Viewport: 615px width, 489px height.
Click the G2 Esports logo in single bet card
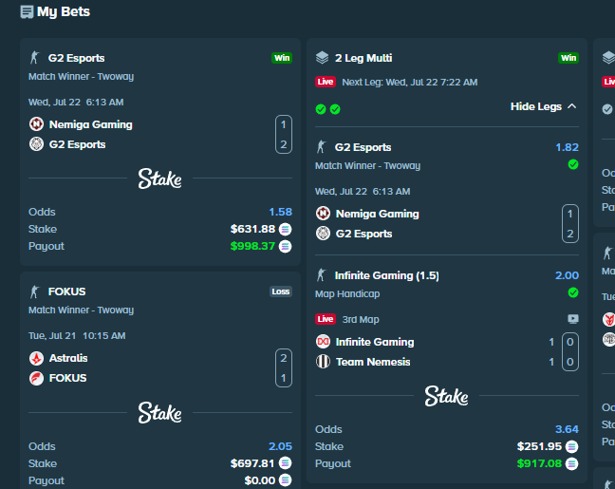pos(36,144)
